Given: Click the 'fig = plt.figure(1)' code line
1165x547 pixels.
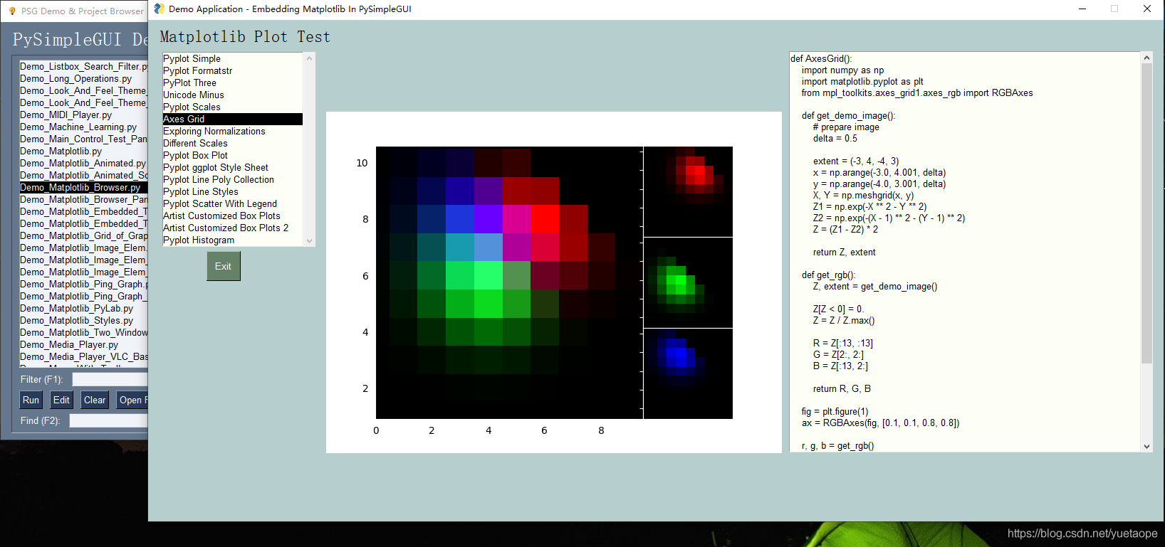Looking at the screenshot, I should tap(835, 411).
